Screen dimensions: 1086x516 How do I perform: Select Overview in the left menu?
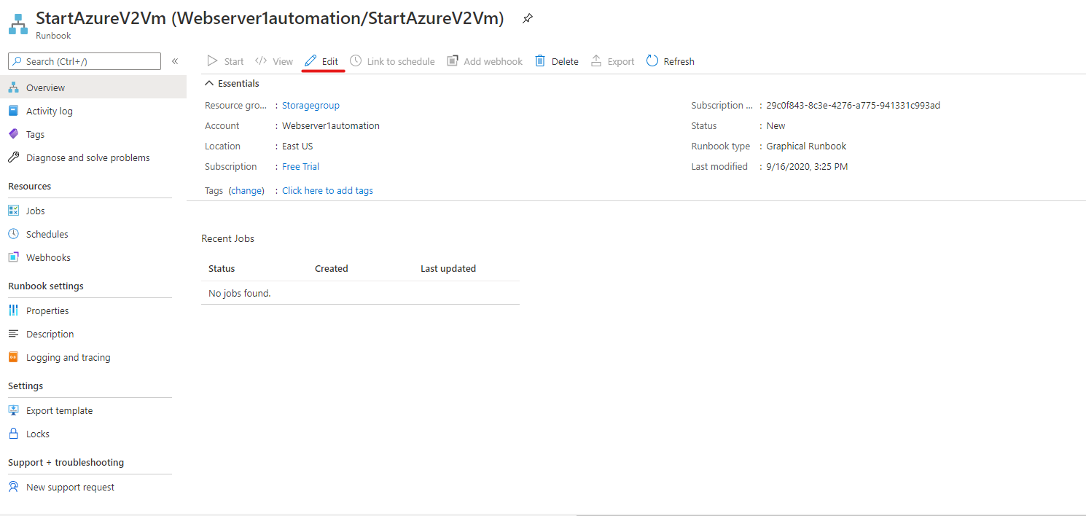93,87
